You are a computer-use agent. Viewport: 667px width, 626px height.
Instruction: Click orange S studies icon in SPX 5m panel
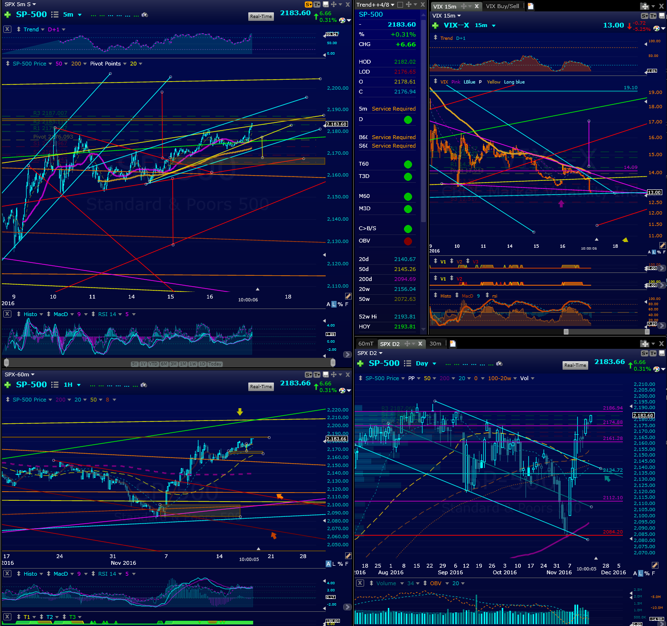click(309, 4)
